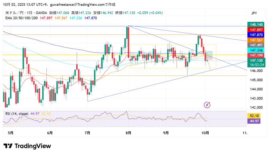Click the 米ドル／円 symbol title
270x155 pixels.
pyautogui.click(x=14, y=13)
